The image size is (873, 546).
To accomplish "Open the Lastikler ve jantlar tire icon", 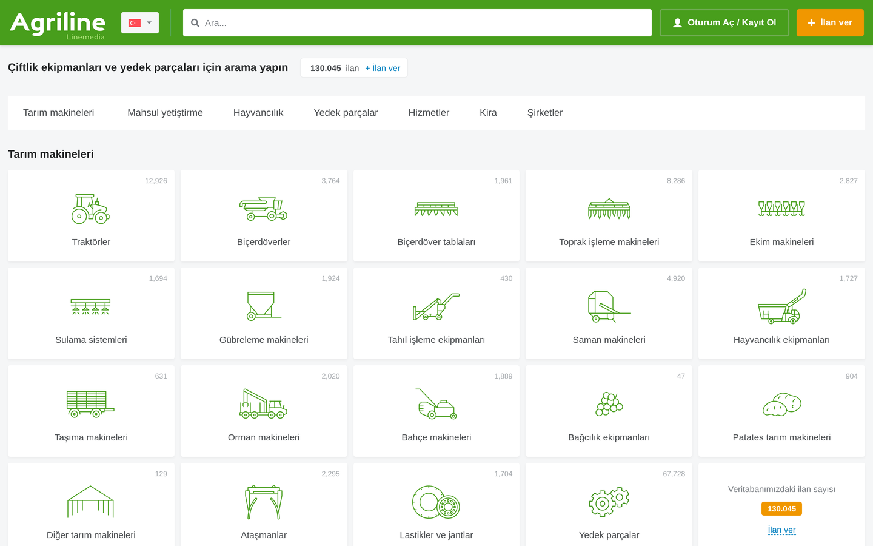I will [x=436, y=502].
